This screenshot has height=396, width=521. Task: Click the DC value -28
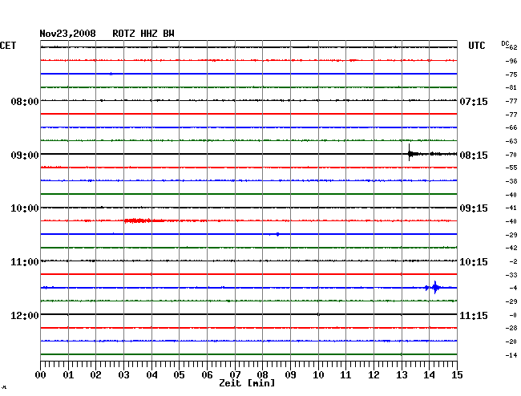point(511,328)
